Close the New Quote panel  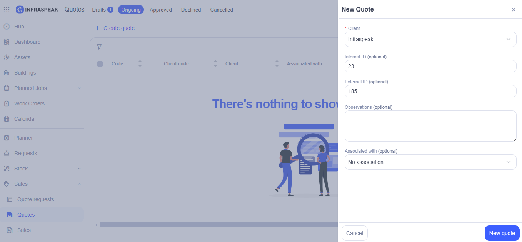[514, 10]
